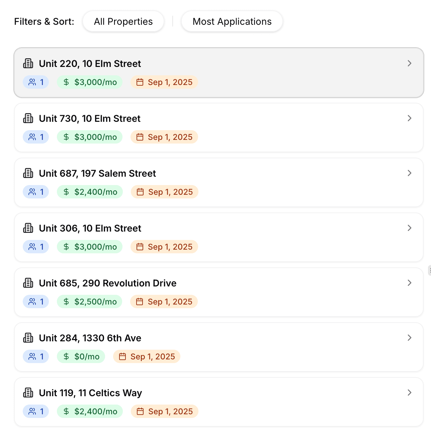The width and height of the screenshot is (431, 431).
Task: Expand Unit 685 Revolution Drive chevron
Action: pos(409,283)
